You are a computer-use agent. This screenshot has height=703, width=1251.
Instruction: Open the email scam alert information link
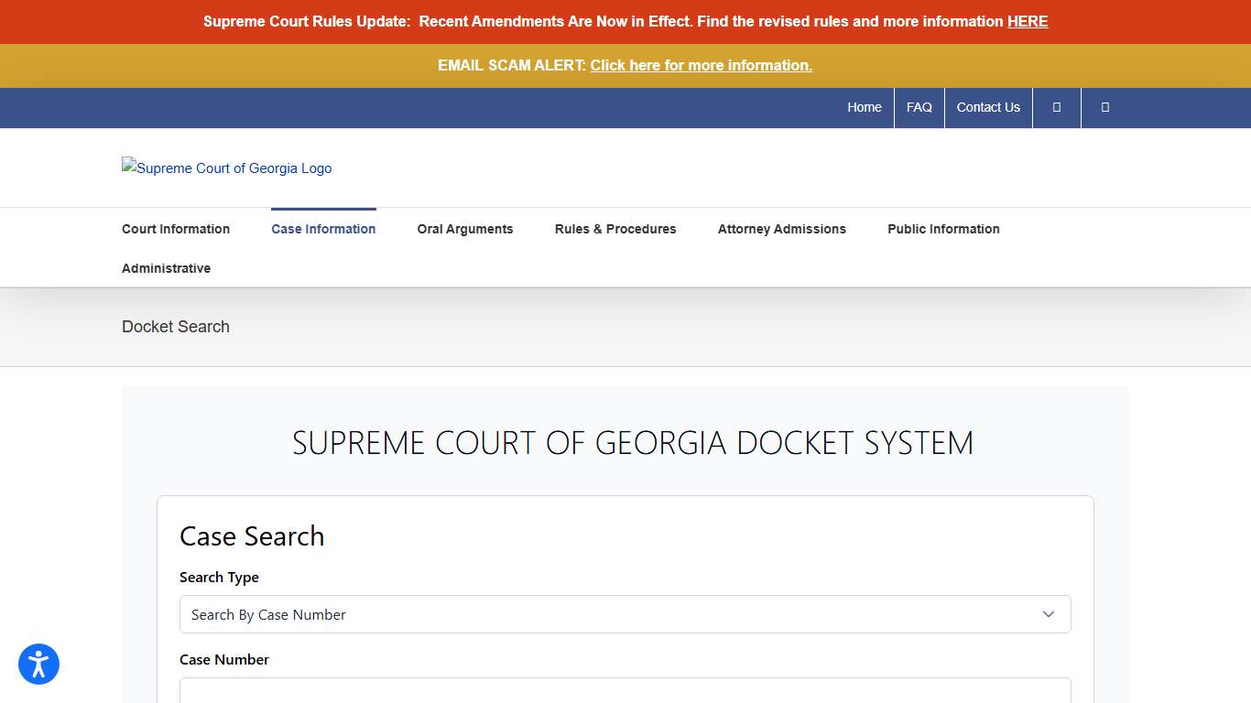701,65
